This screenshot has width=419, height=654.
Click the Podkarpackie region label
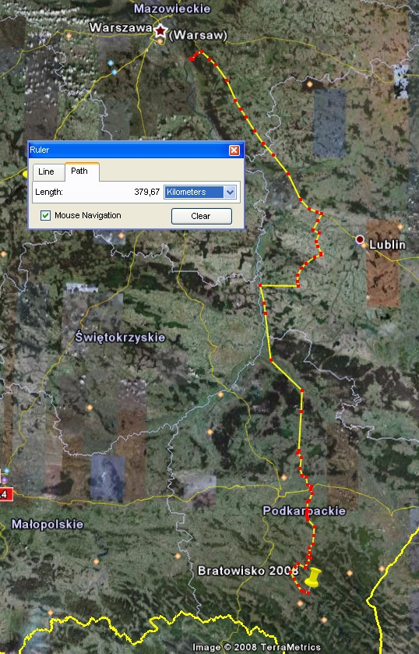click(x=305, y=511)
